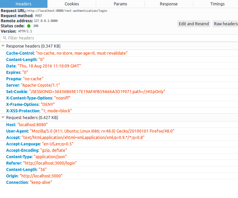The height and width of the screenshot is (198, 238).
Task: Click the Server Apache-Coyote header
Action: point(119,85)
